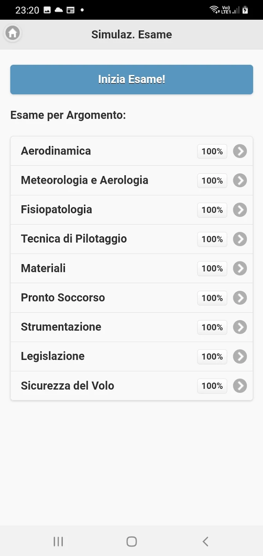
Task: Expand Meteorologia e Aerologia via chevron
Action: pos(239,180)
